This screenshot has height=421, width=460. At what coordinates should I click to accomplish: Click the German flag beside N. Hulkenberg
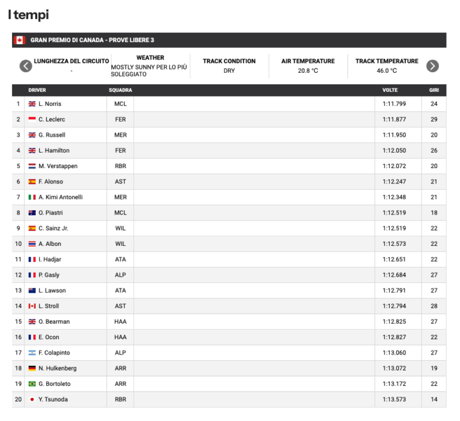pos(32,369)
